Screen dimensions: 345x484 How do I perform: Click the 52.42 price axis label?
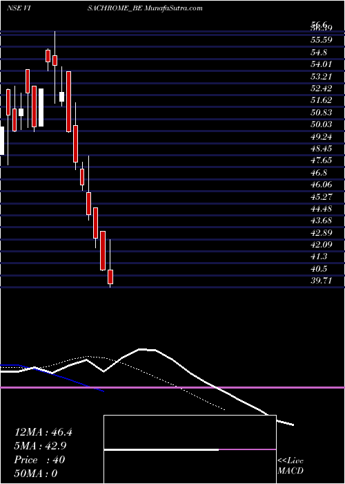coord(321,89)
